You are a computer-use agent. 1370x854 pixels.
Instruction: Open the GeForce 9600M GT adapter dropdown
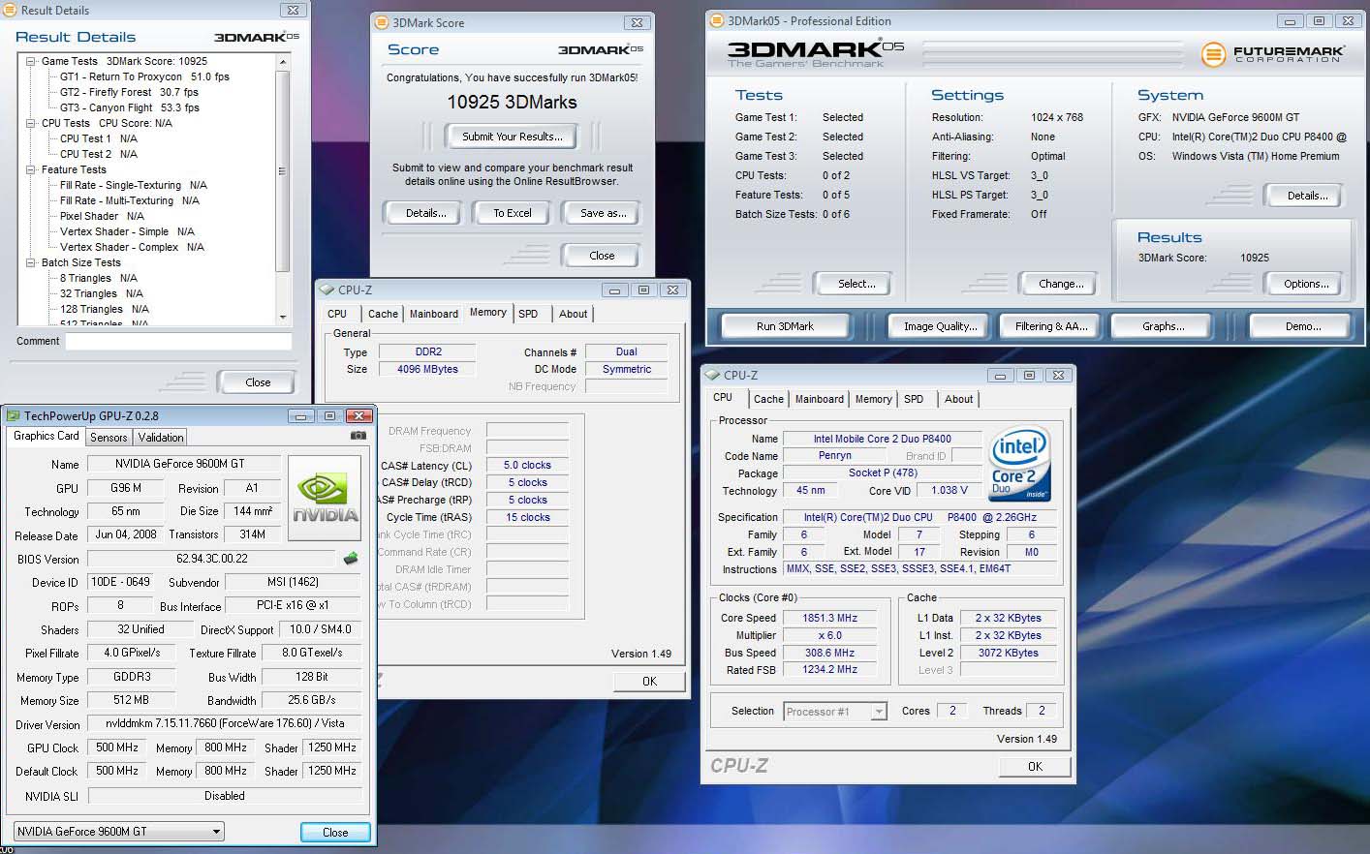tap(216, 832)
